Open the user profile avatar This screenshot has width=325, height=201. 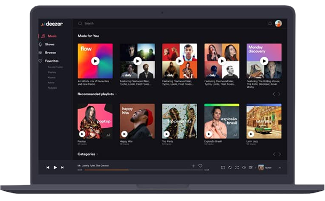(x=278, y=24)
